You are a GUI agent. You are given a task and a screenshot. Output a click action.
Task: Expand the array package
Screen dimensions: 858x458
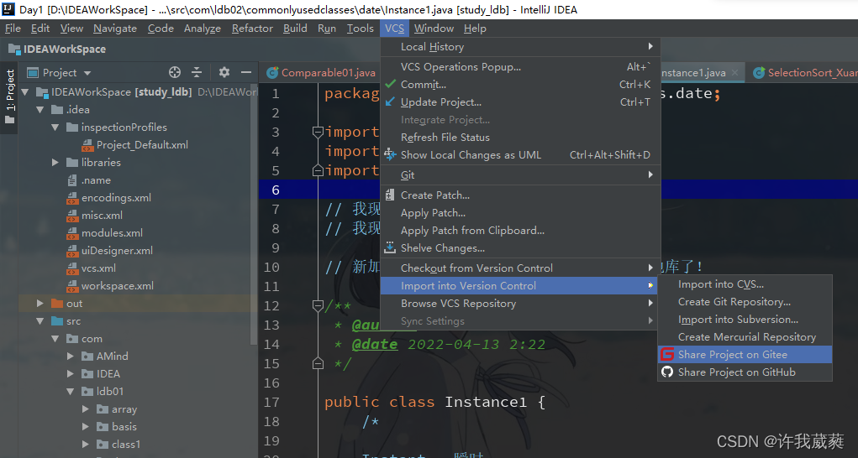pos(86,409)
